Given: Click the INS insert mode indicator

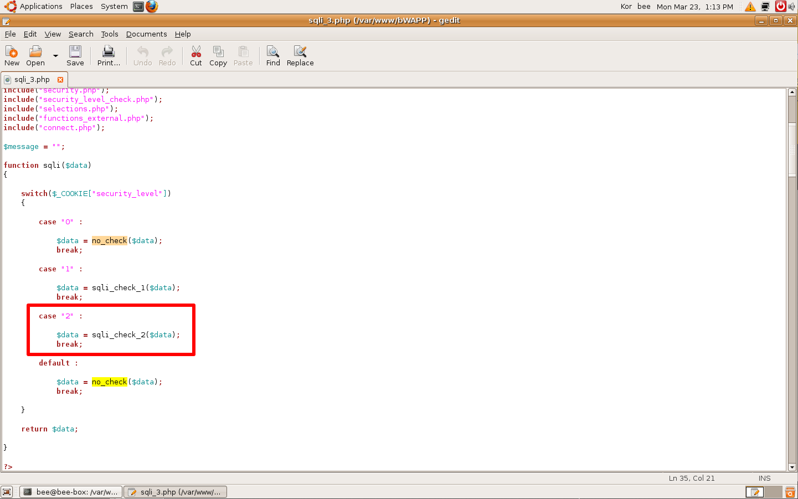Looking at the screenshot, I should click(x=765, y=478).
